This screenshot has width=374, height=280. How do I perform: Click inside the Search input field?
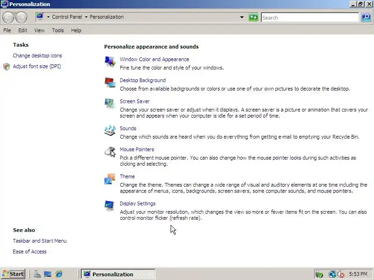(310, 18)
